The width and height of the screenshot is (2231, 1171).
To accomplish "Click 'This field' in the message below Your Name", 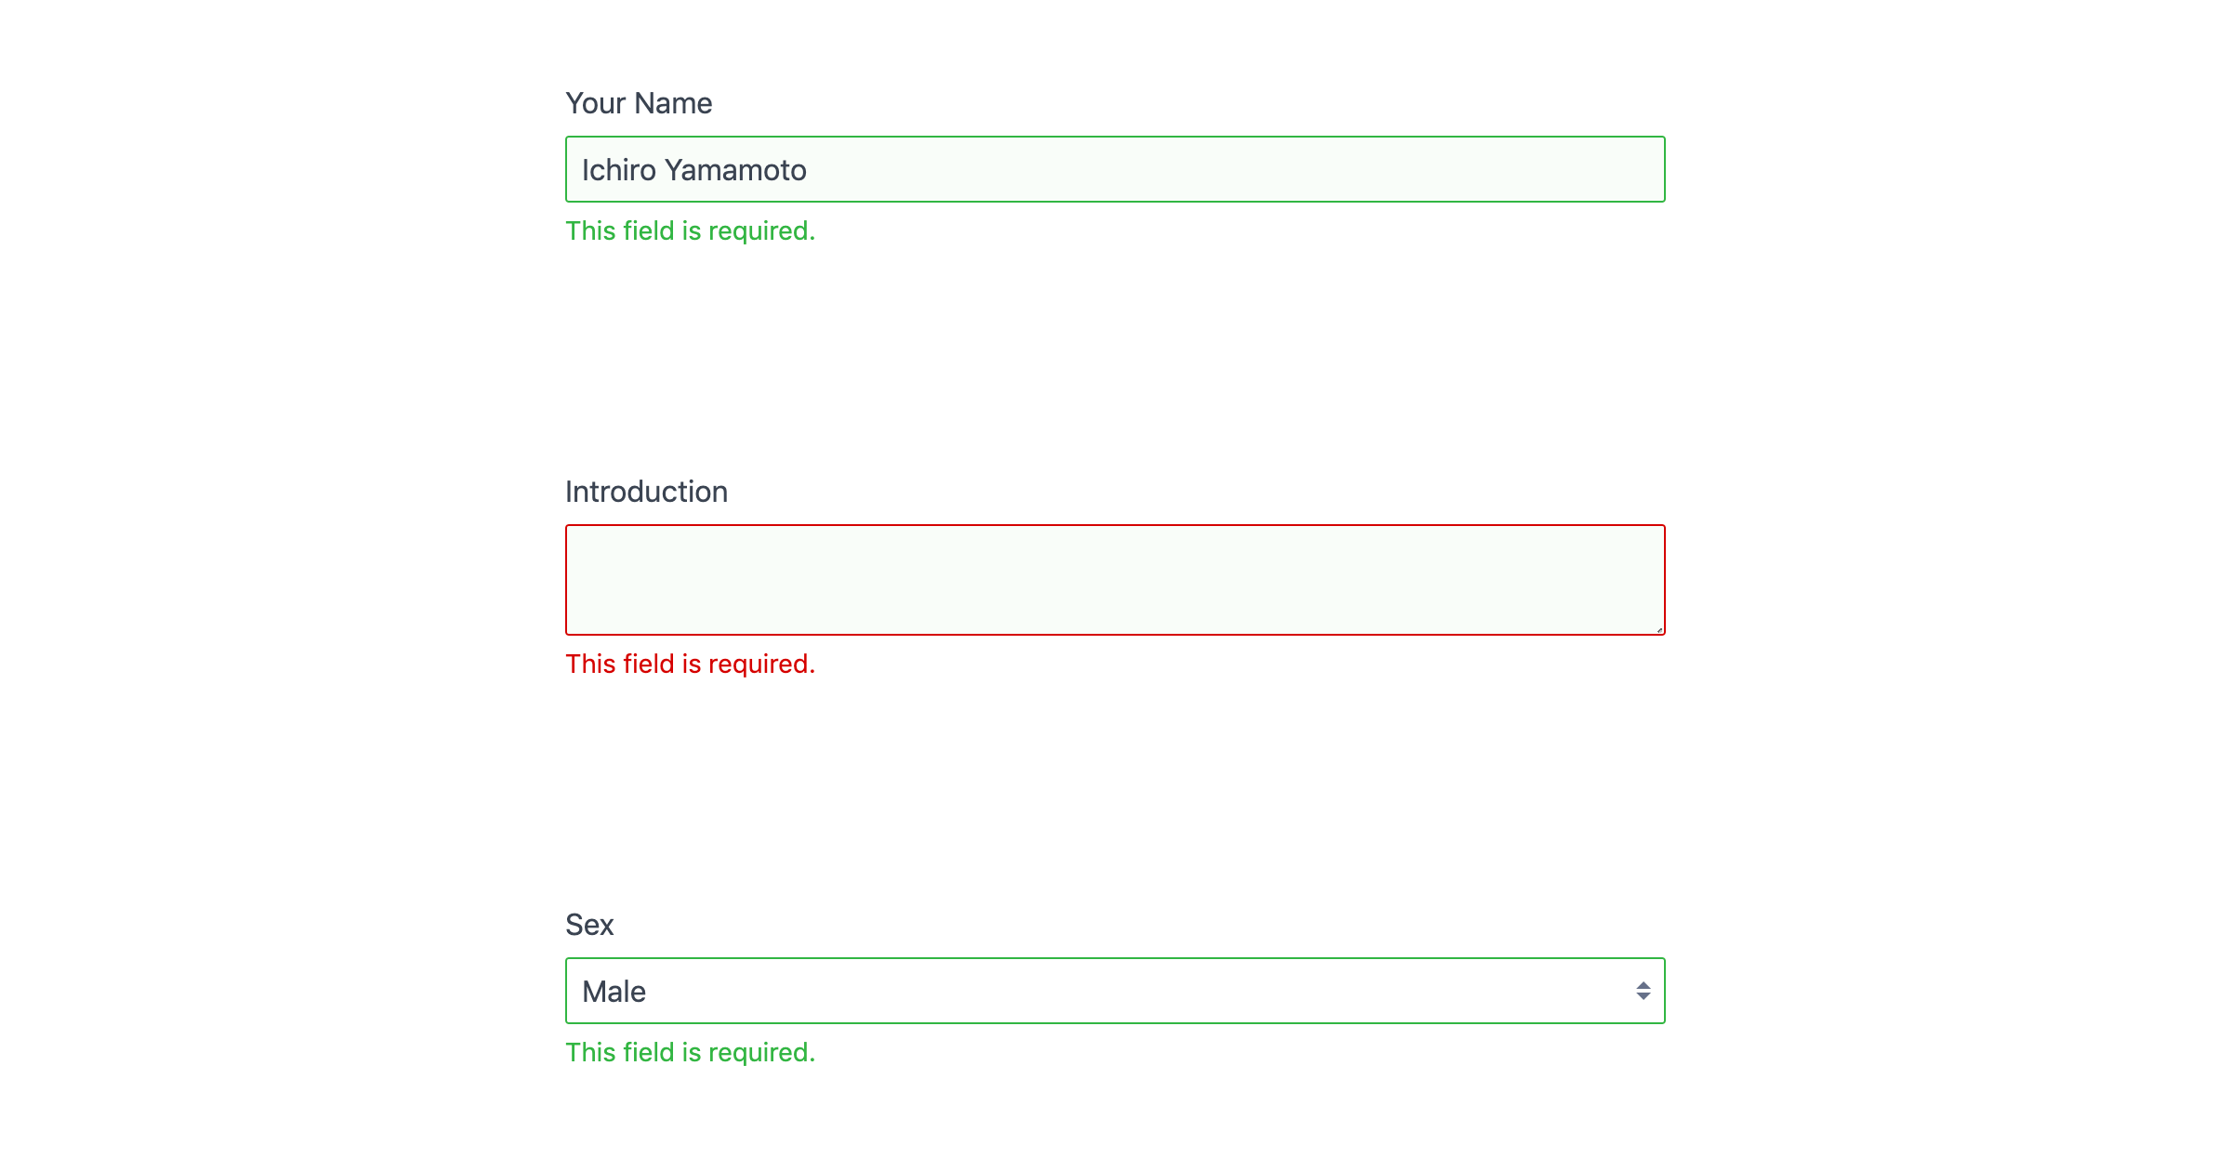I will (620, 230).
